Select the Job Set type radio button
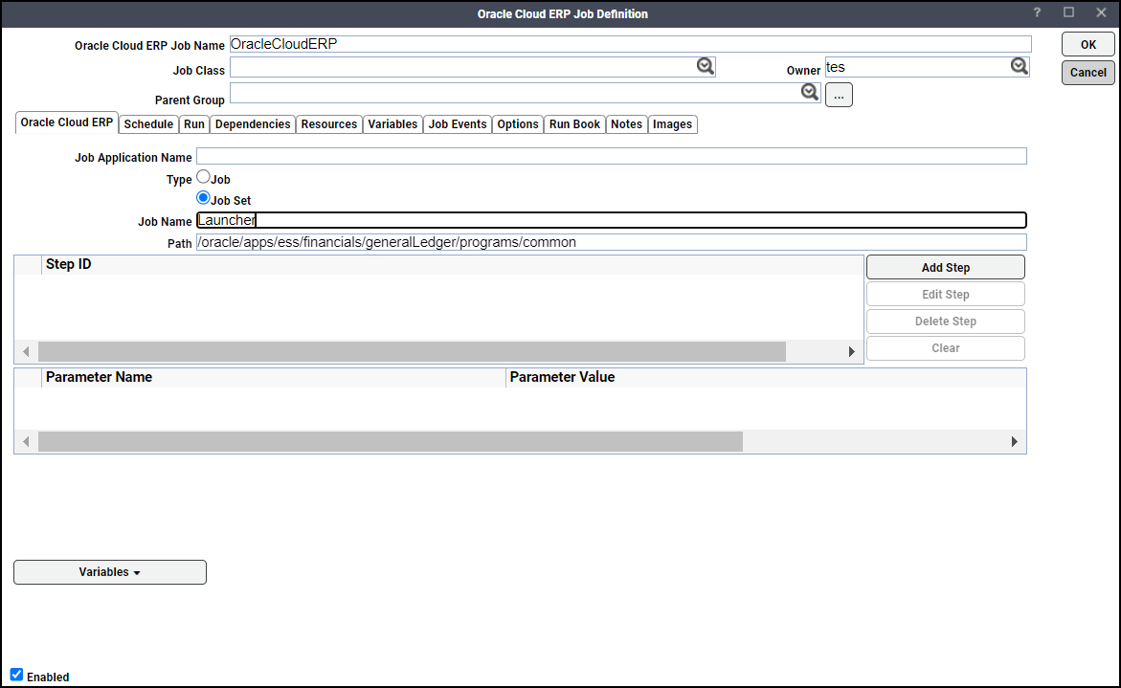Screen dimensions: 1121x688 pos(203,198)
